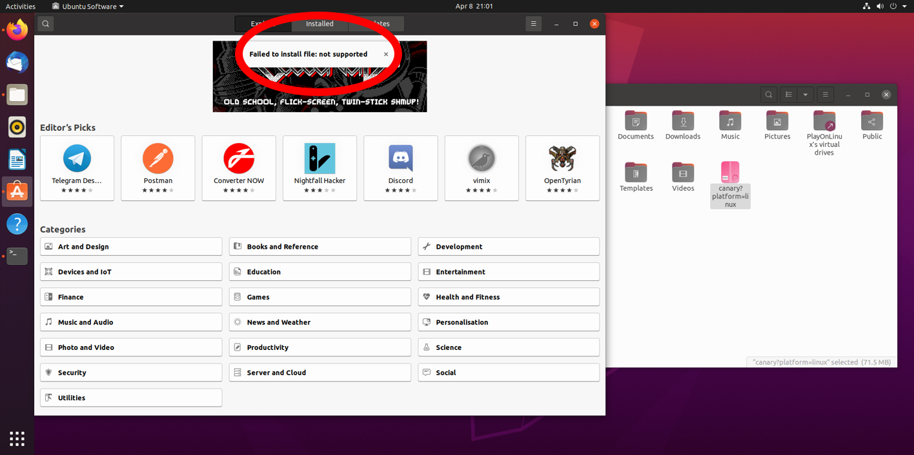The width and height of the screenshot is (914, 455).
Task: Click Activities in the top bar
Action: [x=21, y=6]
